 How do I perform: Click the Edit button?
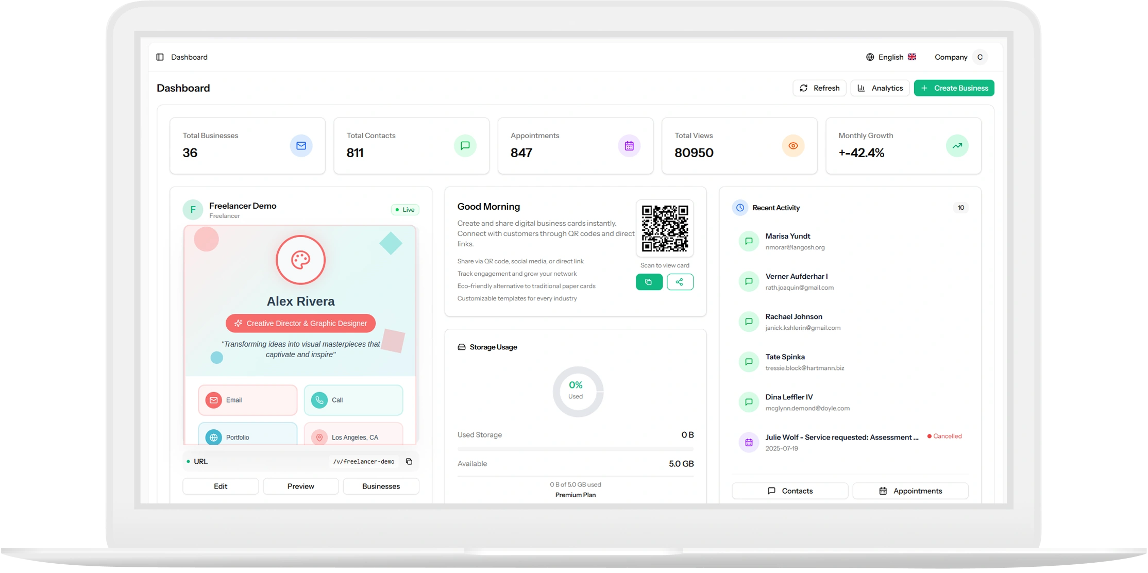tap(221, 486)
